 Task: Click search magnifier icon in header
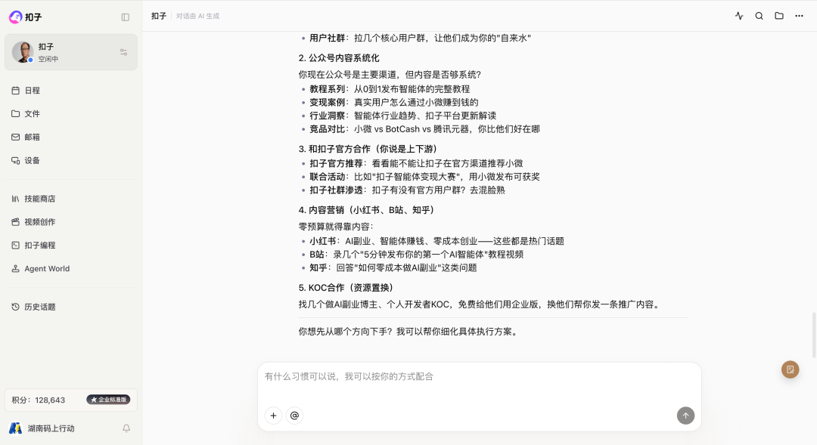coord(760,16)
